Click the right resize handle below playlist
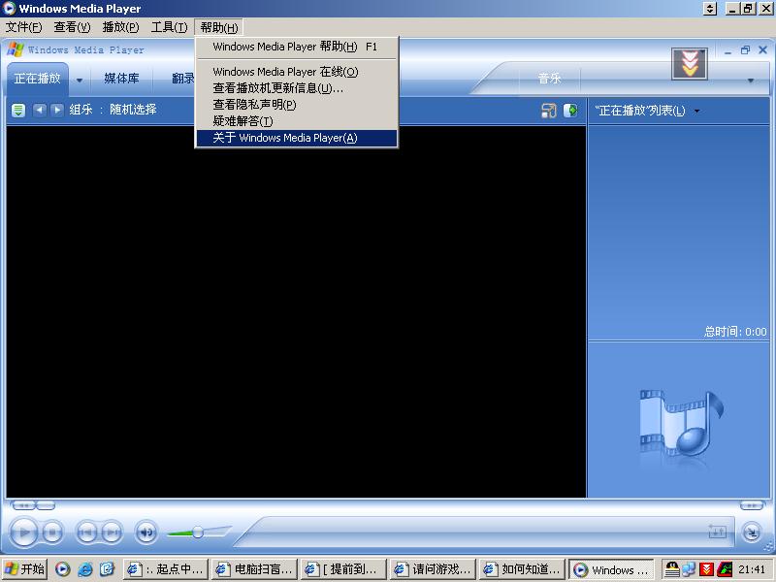The width and height of the screenshot is (776, 582). point(752,505)
